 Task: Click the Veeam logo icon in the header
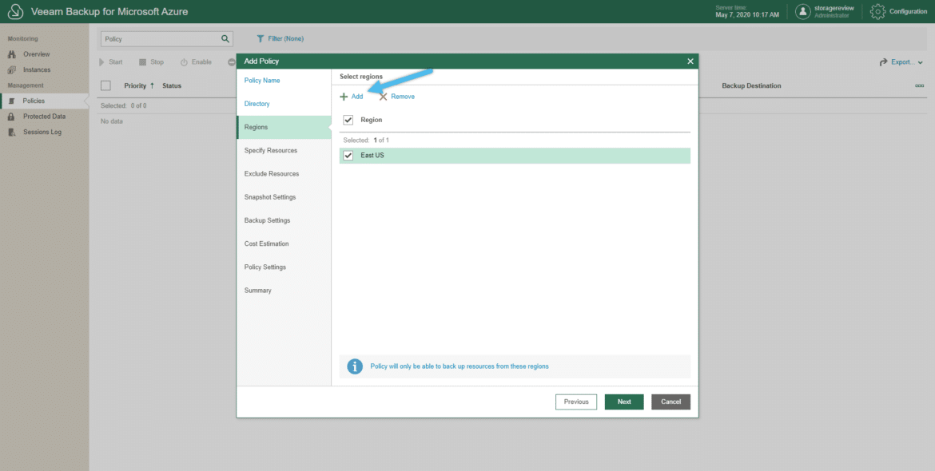15,11
